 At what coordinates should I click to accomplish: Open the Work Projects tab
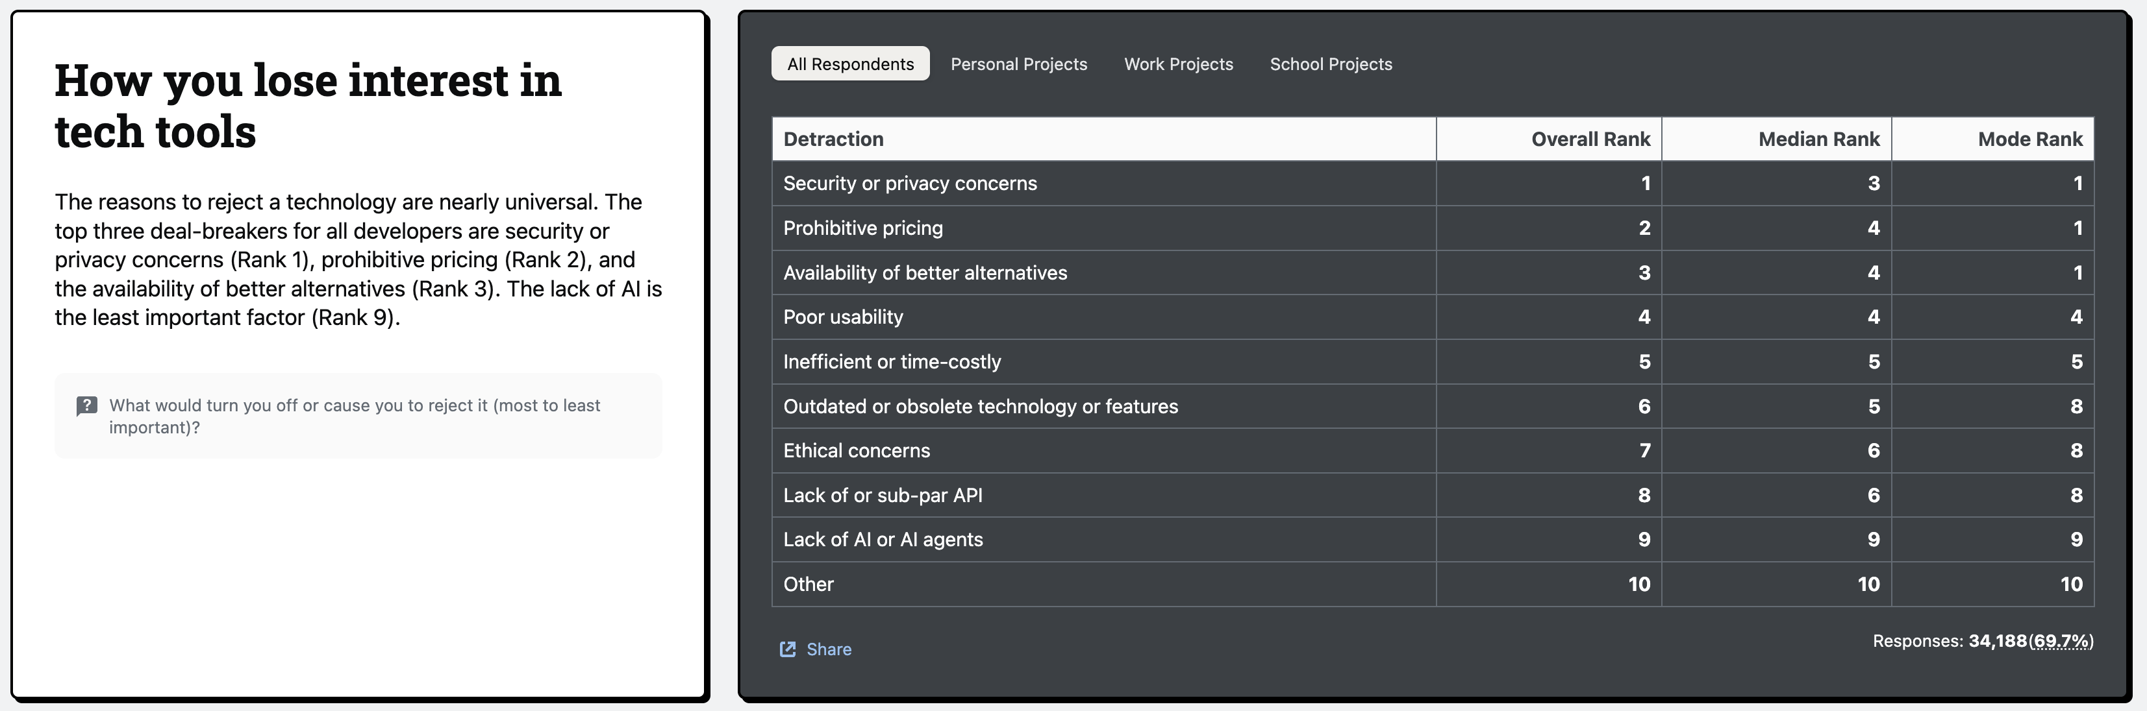(1177, 64)
